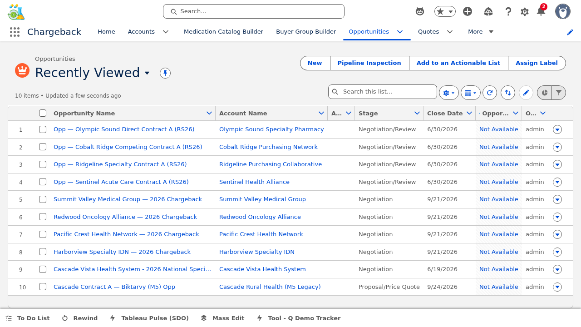Check the Summit Valley Medical Group row
This screenshot has width=581, height=327.
[43, 199]
